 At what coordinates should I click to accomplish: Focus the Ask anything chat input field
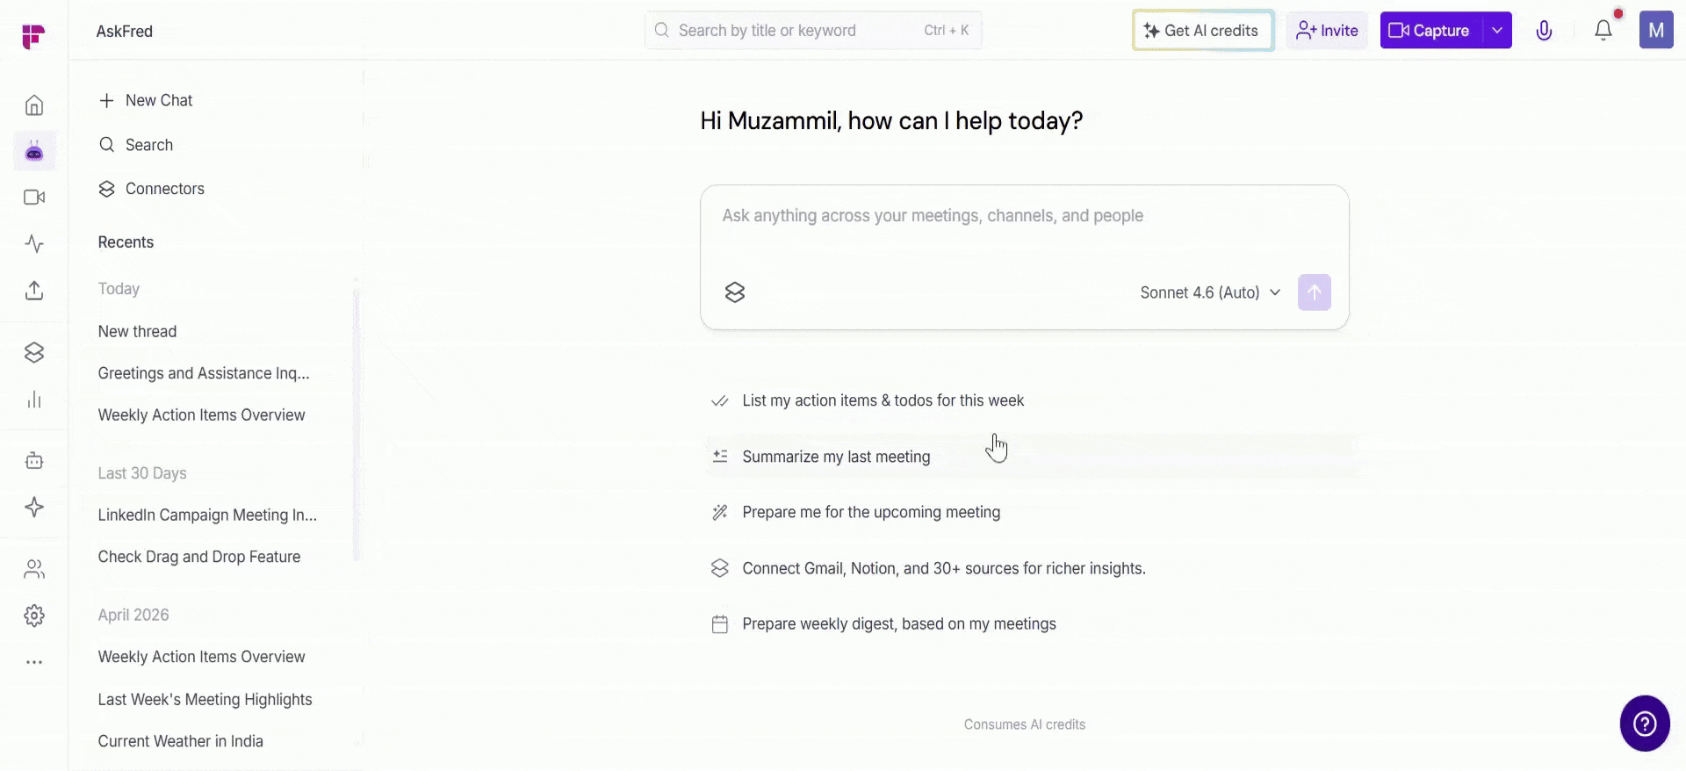point(1024,229)
